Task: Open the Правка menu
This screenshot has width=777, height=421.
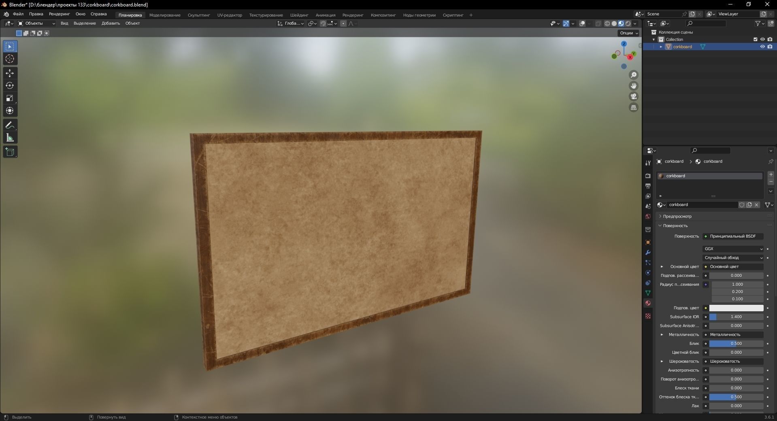Action: pos(36,14)
